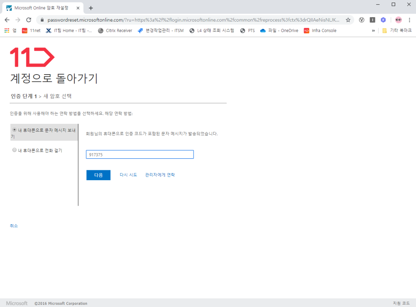Click the address bar URL
Screen dimensions: 416x307
click(194, 20)
